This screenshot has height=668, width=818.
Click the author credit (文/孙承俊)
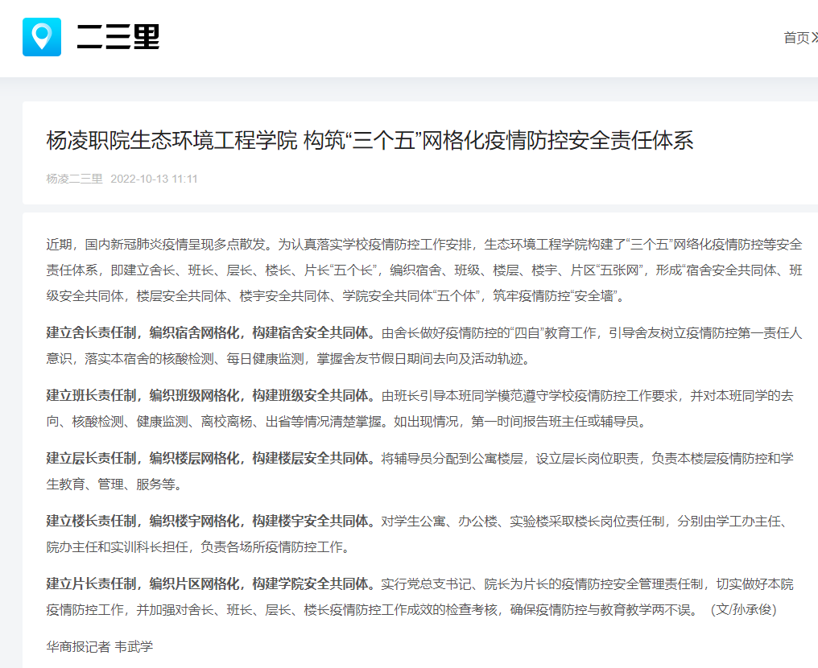(743, 610)
